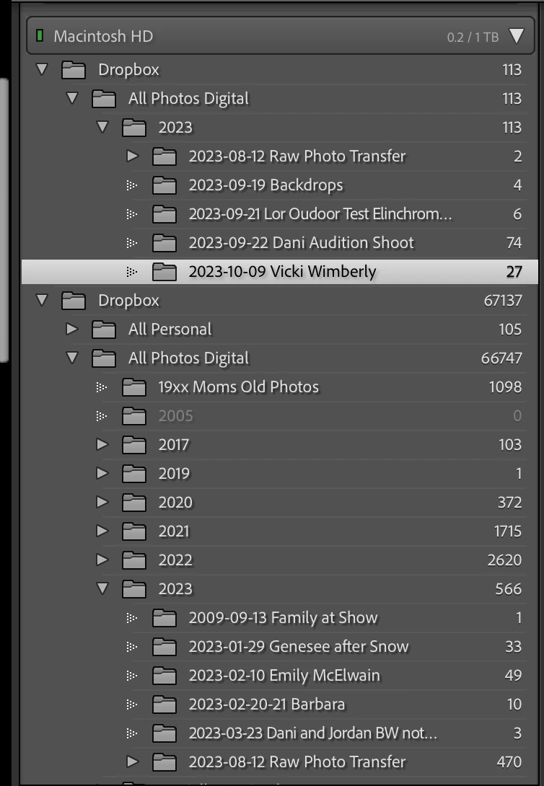Select the 2023-02-10 Emily McElwain folder name

284,675
